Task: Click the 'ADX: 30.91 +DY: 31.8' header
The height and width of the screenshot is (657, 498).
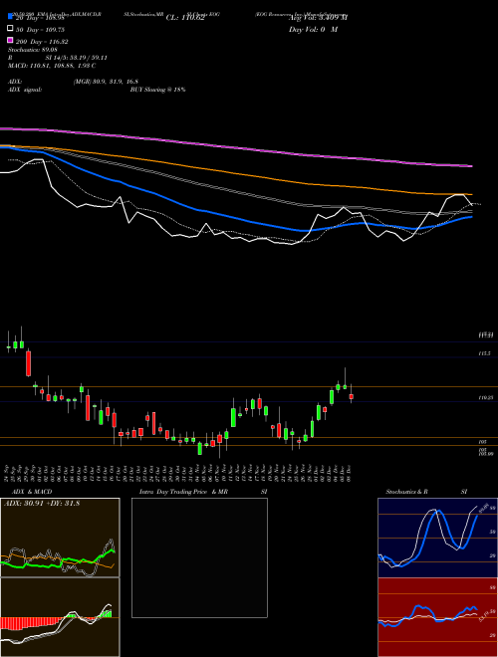Action: click(x=42, y=504)
